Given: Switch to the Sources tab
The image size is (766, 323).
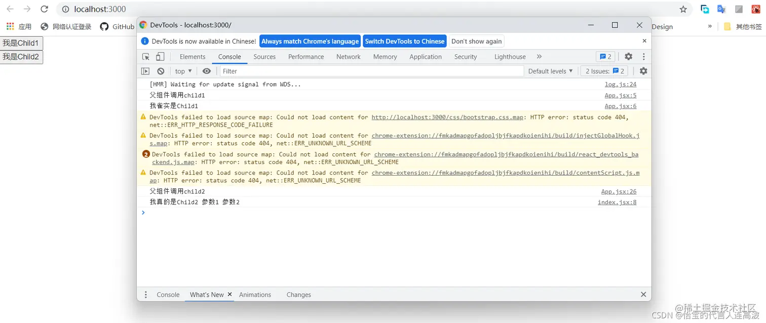Looking at the screenshot, I should point(264,57).
